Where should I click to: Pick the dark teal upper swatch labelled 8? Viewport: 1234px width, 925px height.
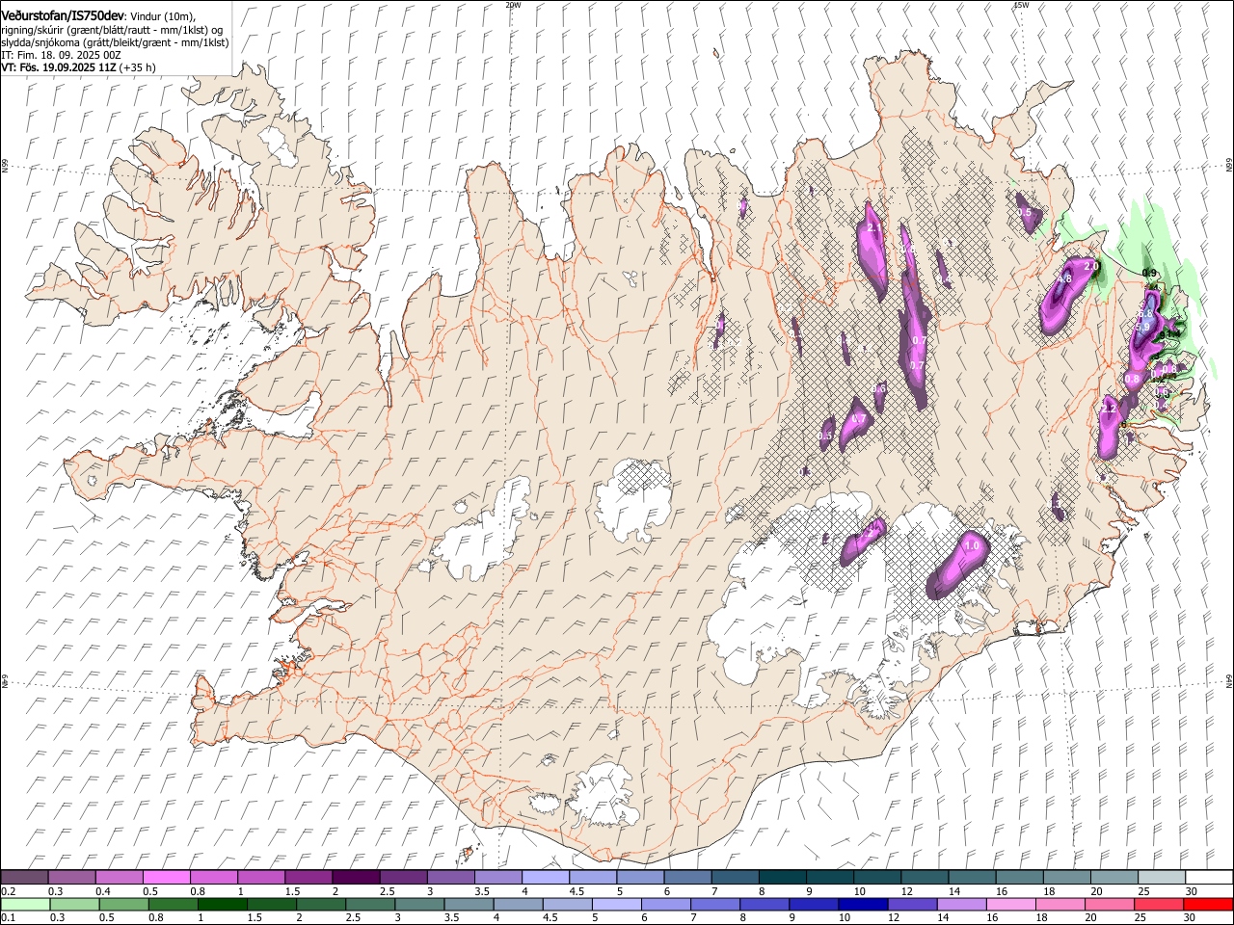coord(781,877)
